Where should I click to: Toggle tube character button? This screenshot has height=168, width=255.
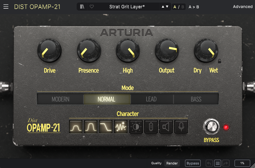151,127
